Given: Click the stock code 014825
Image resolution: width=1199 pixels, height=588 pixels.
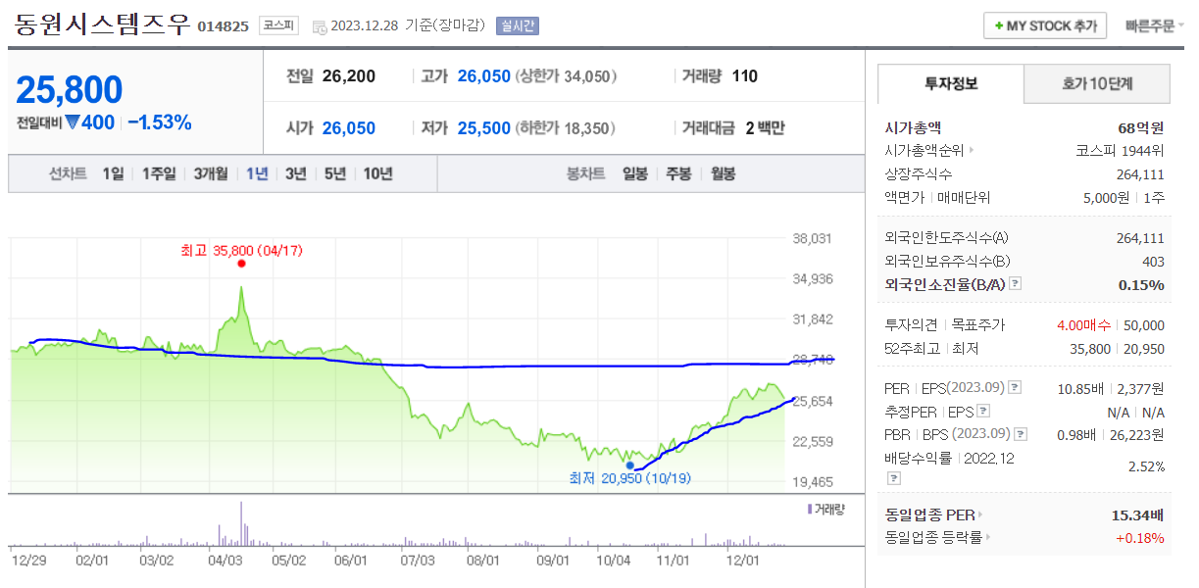Looking at the screenshot, I should [x=224, y=27].
